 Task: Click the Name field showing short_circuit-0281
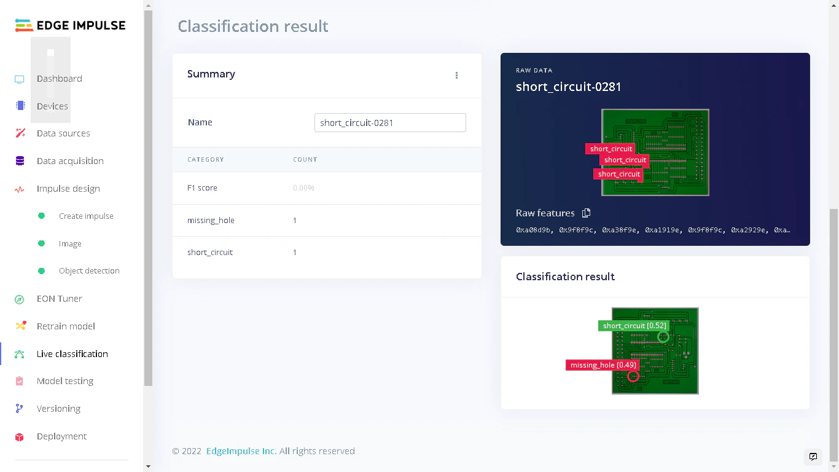tap(390, 122)
